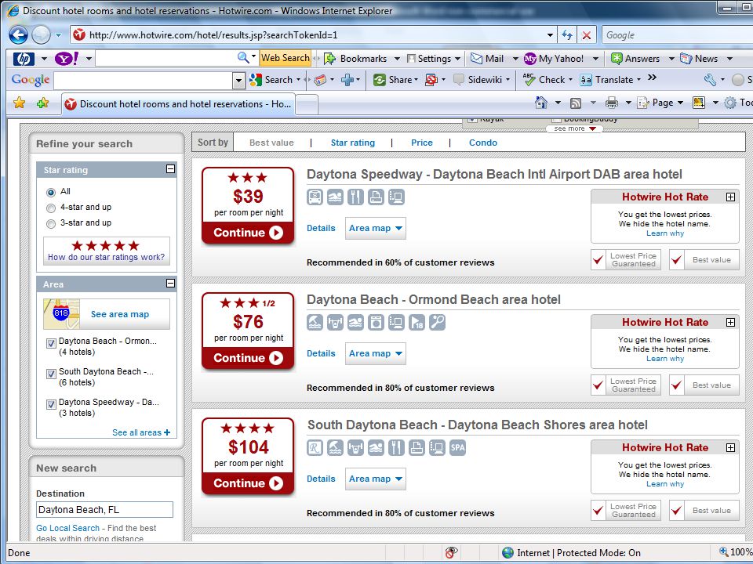Click the Go Local Search link

pyautogui.click(x=67, y=528)
